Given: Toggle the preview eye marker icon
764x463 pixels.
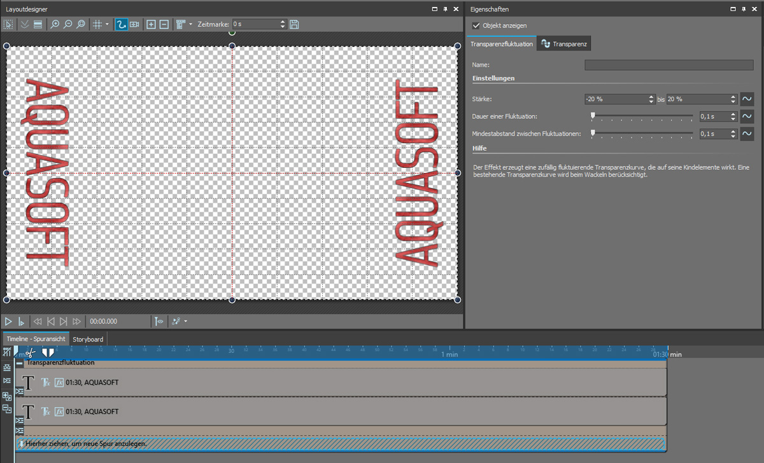Looking at the screenshot, I should pyautogui.click(x=159, y=322).
